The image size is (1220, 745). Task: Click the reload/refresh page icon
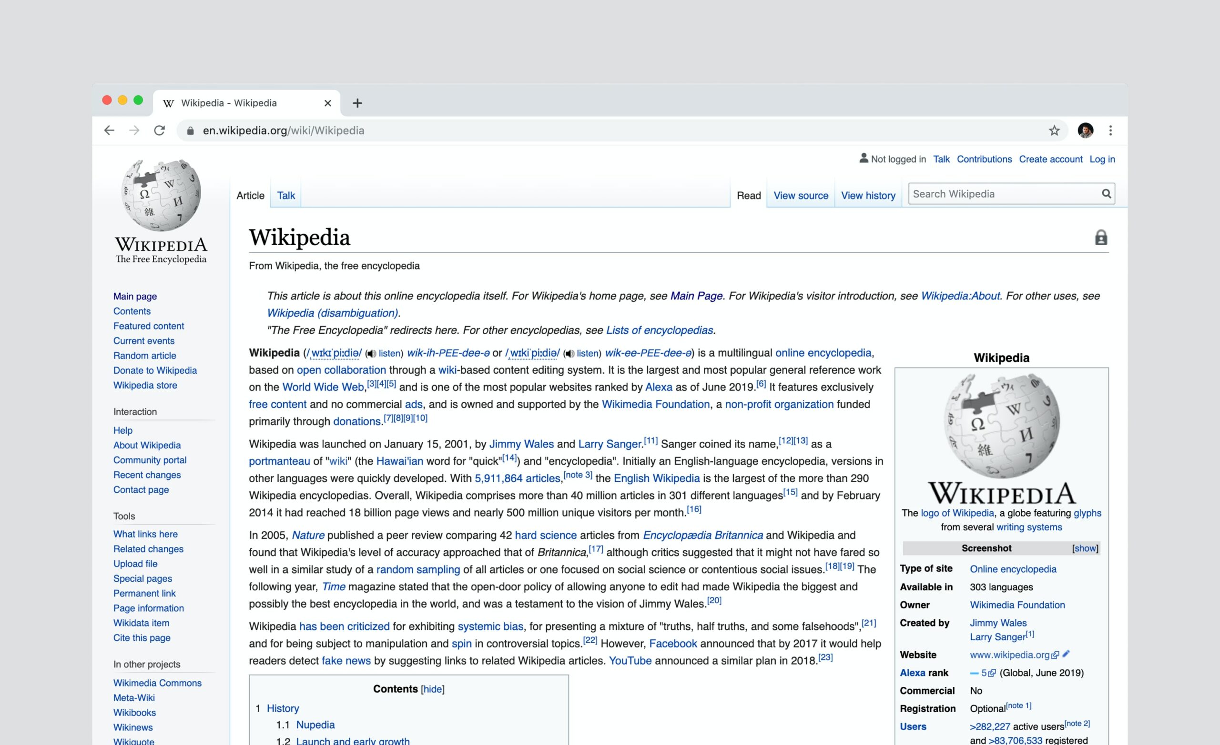coord(160,130)
